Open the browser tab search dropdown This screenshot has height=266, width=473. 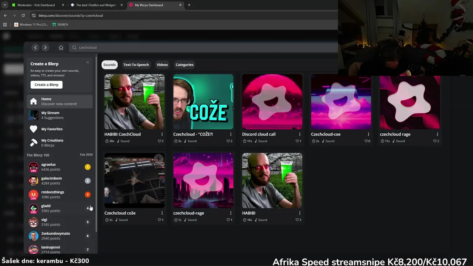5,5
